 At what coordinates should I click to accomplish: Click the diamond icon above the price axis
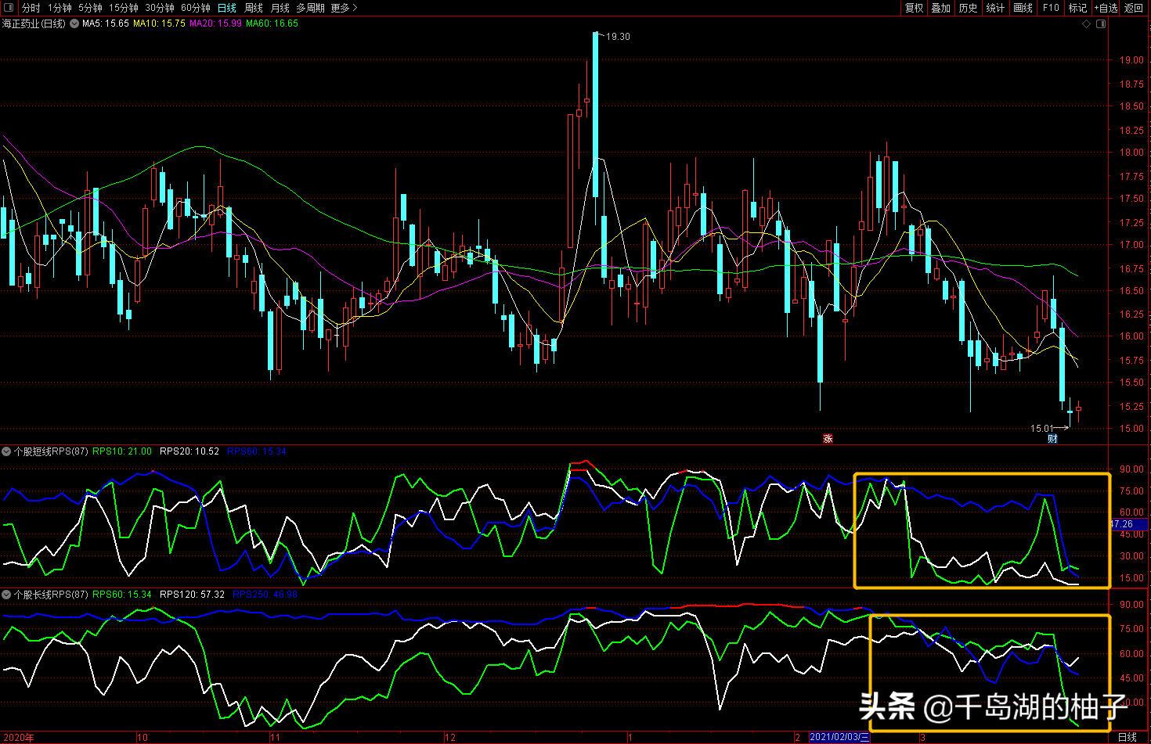click(1086, 24)
